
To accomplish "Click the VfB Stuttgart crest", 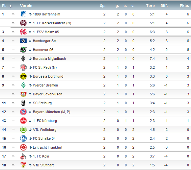I will [x=23, y=165].
